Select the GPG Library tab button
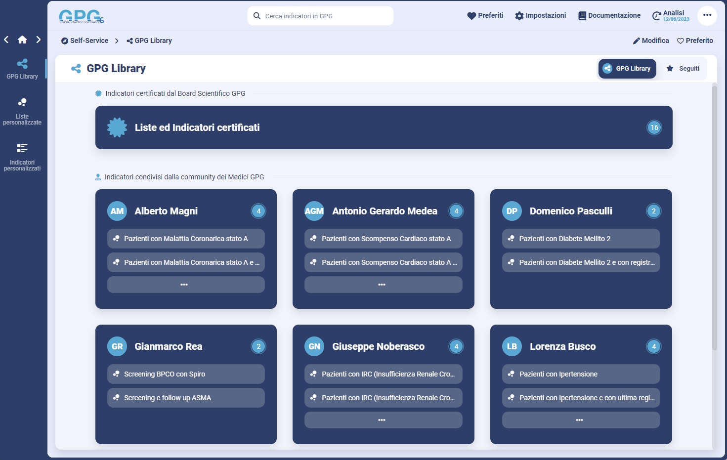Image resolution: width=727 pixels, height=460 pixels. [x=627, y=69]
